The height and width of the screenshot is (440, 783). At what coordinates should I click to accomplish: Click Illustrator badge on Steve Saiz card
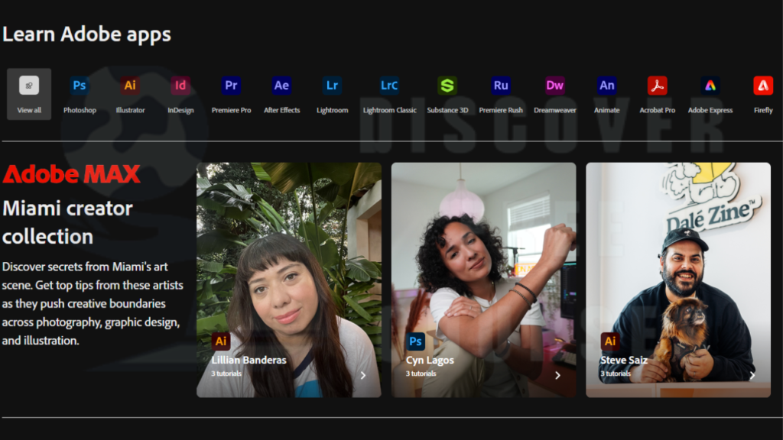609,341
